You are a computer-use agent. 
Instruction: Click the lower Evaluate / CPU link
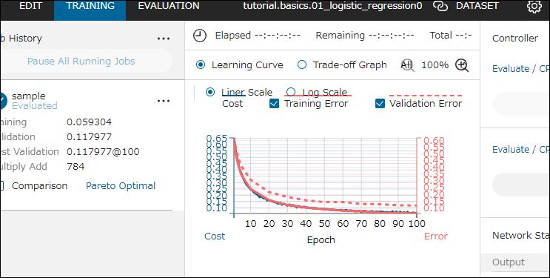pyautogui.click(x=521, y=149)
